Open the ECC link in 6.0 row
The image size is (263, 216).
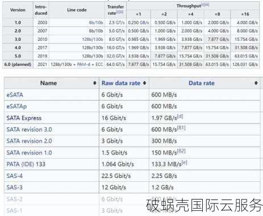pos(99,64)
